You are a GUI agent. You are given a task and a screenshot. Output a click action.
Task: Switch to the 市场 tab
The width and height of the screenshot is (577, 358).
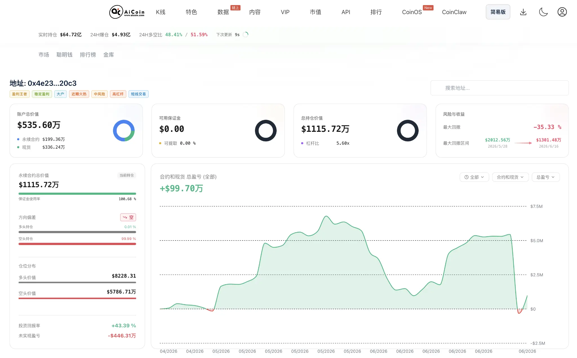[44, 55]
